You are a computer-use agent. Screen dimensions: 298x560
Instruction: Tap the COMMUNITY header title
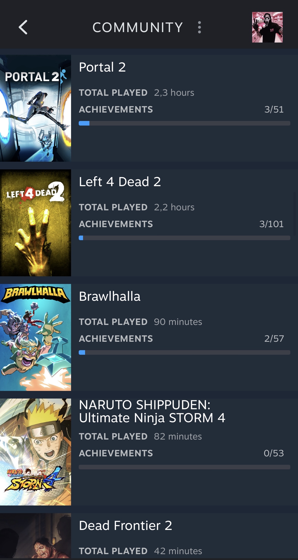point(138,27)
